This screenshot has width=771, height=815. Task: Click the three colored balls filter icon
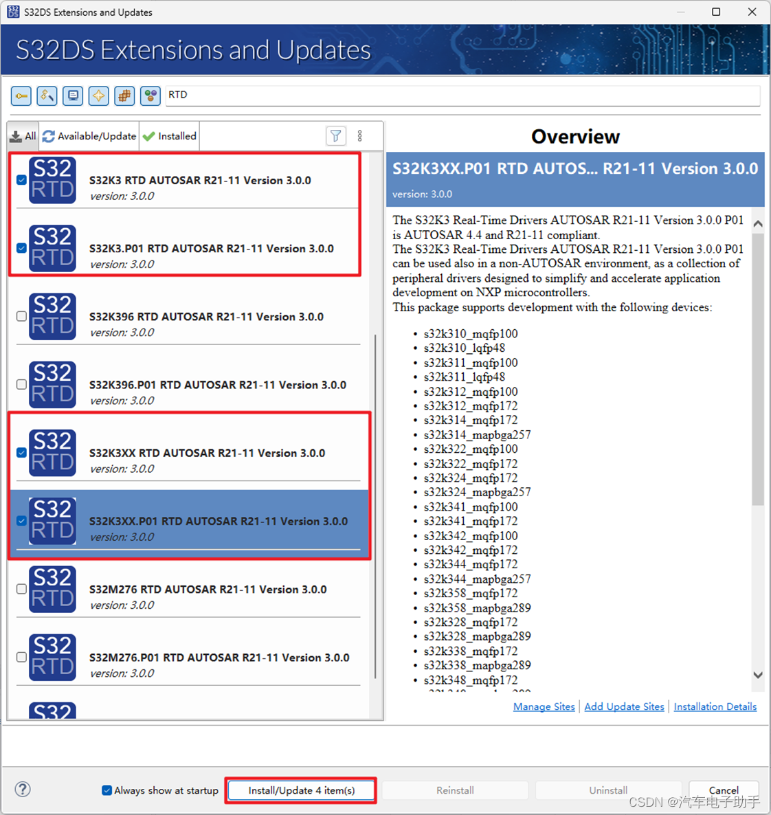coord(150,96)
